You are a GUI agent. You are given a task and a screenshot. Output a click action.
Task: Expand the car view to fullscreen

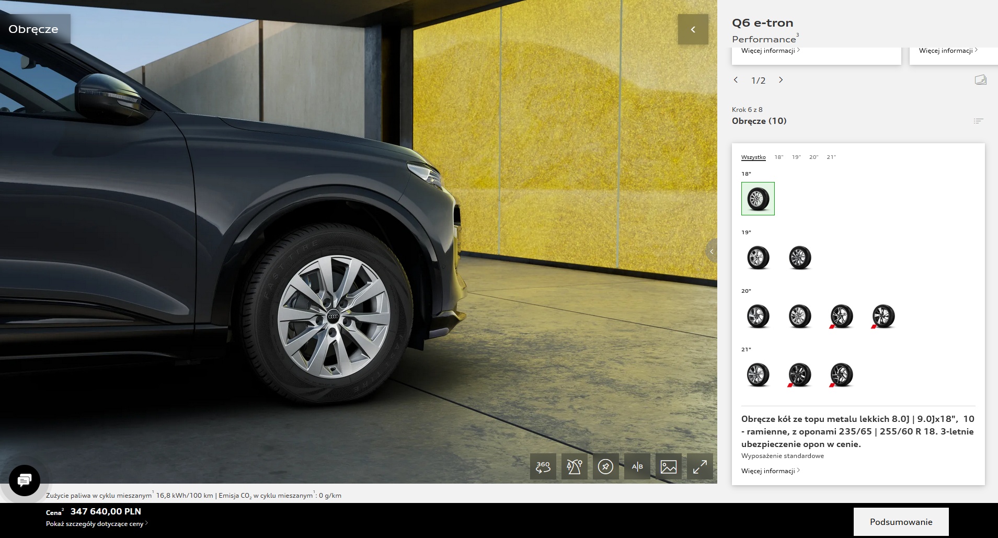click(700, 466)
